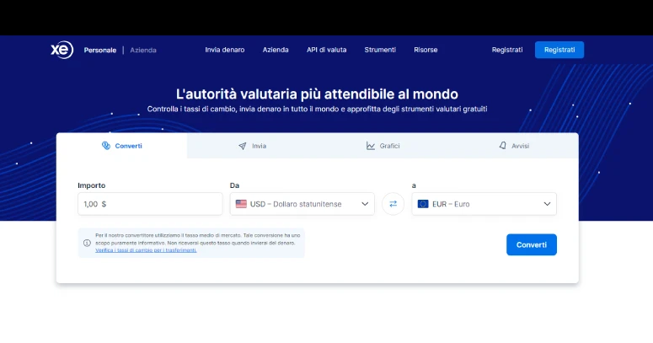This screenshot has height=343, width=653.
Task: Open the Invia denaro menu
Action: click(224, 50)
